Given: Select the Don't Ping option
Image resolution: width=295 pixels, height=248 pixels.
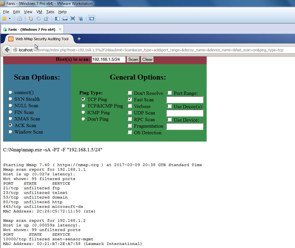Looking at the screenshot, I should (83, 119).
